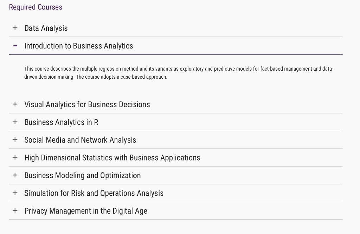Expand High Dimensional Statistics with Business Applications

pos(112,158)
